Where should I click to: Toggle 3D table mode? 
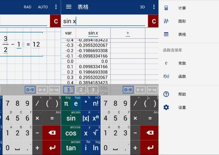[142, 7]
